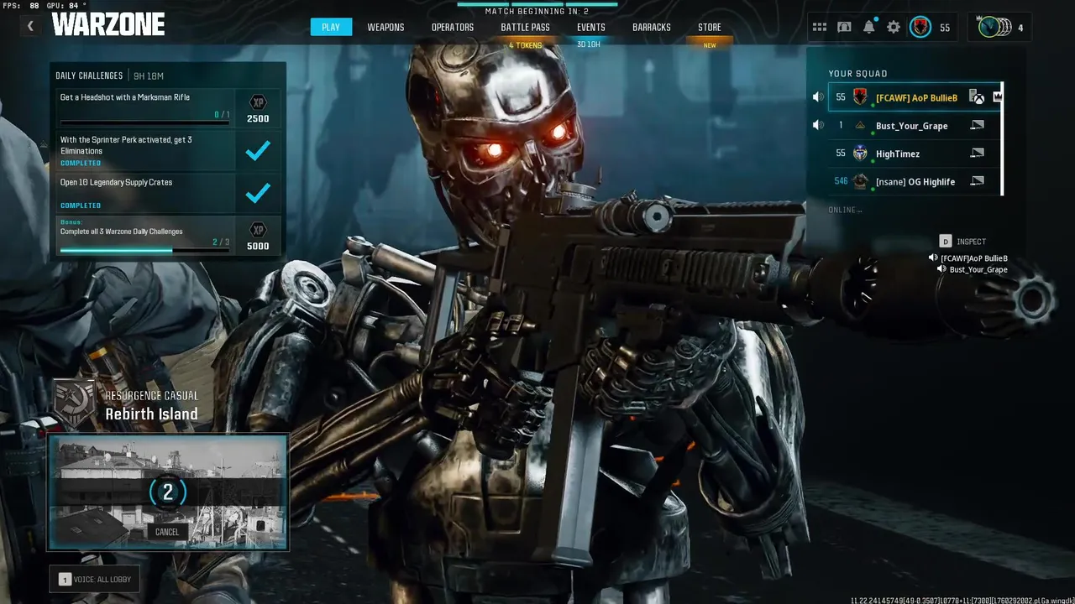Click Open 10 Legendary Supply Crates text
The width and height of the screenshot is (1075, 604).
[x=116, y=182]
